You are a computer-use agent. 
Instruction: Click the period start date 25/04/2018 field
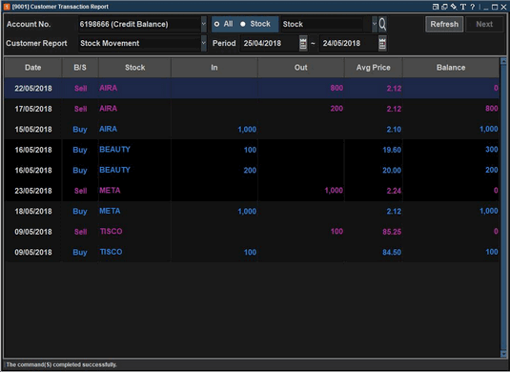coord(270,43)
